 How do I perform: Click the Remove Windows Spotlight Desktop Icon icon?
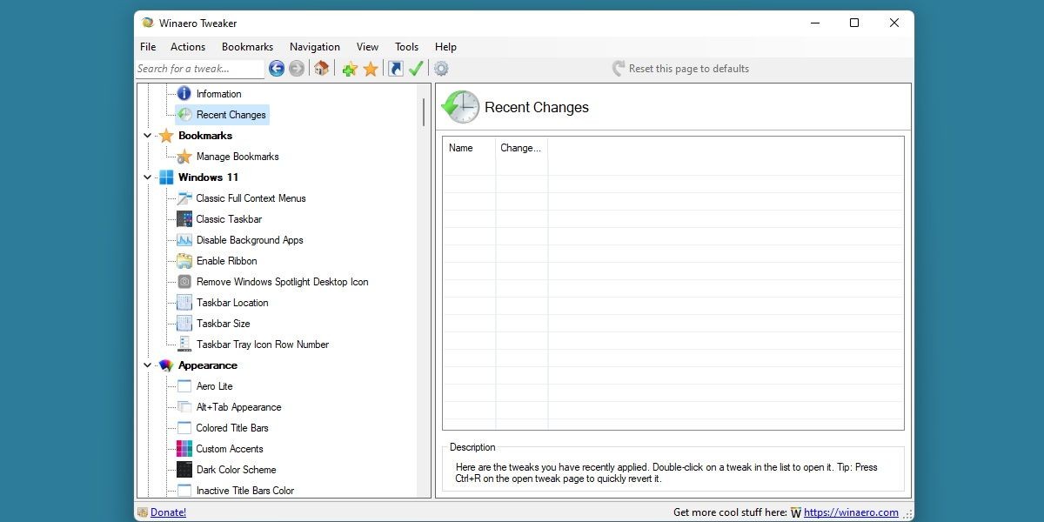pos(184,282)
